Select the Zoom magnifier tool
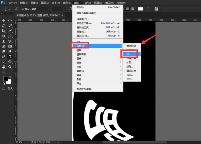Image resolution: width=201 pixels, height=144 pixels. (x=10, y=67)
